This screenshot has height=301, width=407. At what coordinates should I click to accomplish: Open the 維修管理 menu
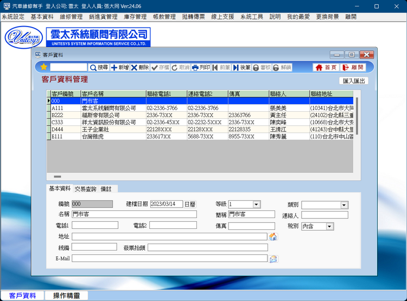pyautogui.click(x=71, y=17)
